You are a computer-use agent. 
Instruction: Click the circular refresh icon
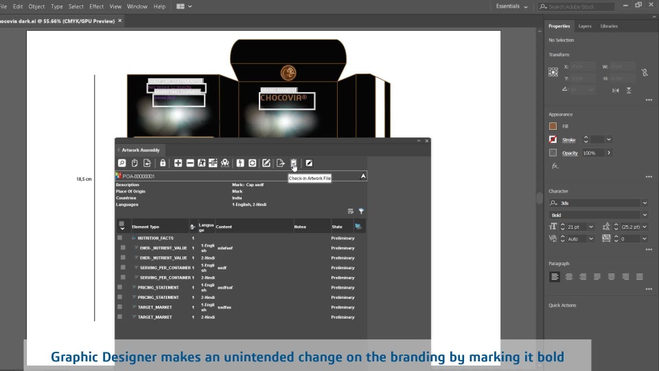point(252,164)
